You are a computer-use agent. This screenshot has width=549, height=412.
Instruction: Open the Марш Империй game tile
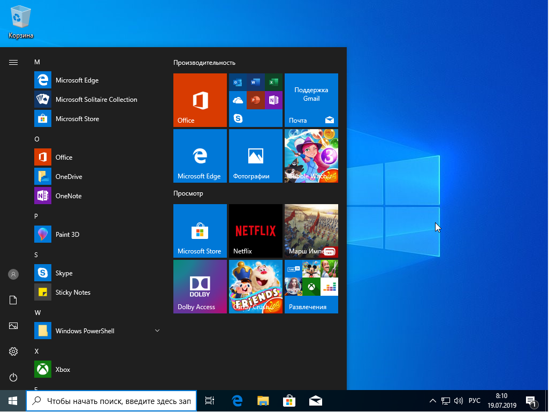[311, 231]
